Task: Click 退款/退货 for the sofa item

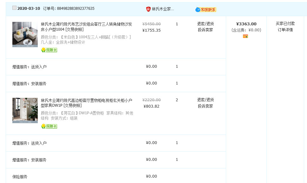Action: click(x=206, y=24)
